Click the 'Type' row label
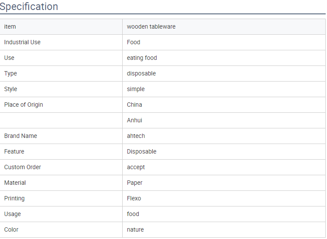Screen dimensions: 327x239 10,73
